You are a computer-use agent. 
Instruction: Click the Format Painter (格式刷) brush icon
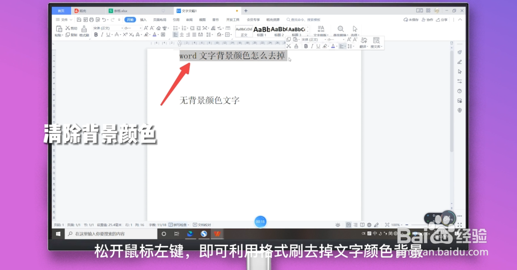coord(84,29)
